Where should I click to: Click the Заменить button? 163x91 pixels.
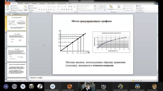coord(140,8)
